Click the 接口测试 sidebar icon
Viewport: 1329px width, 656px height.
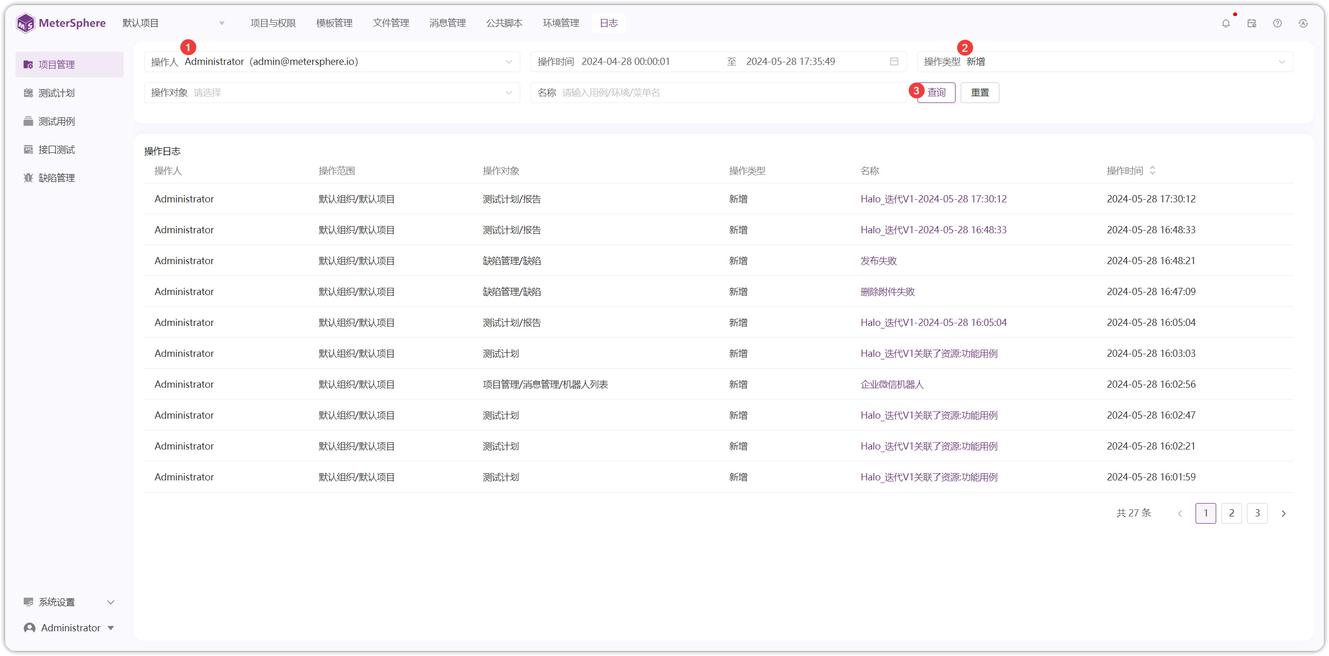[x=28, y=149]
